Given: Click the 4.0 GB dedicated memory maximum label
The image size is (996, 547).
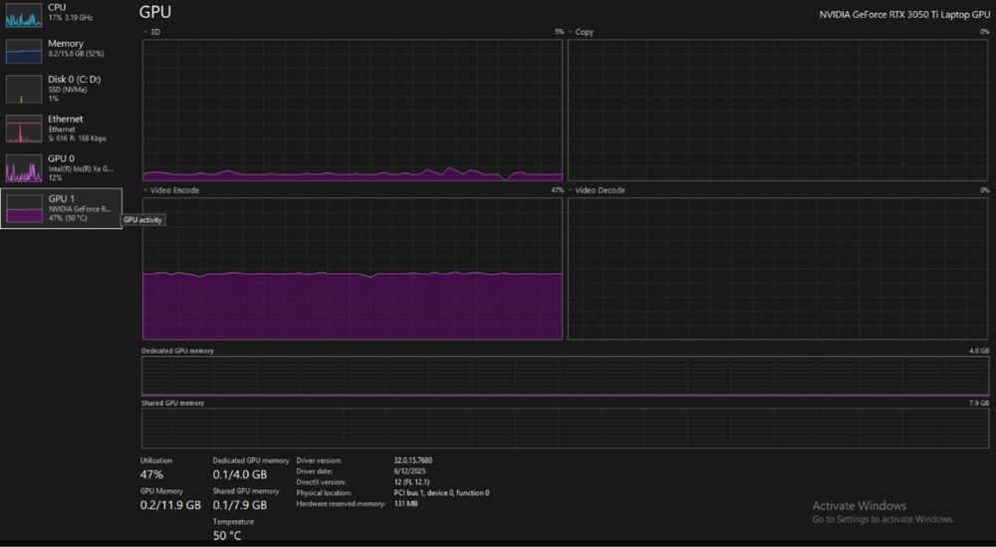Looking at the screenshot, I should tap(979, 351).
